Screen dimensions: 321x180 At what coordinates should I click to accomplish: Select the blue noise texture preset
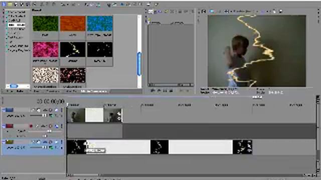pyautogui.click(x=100, y=23)
